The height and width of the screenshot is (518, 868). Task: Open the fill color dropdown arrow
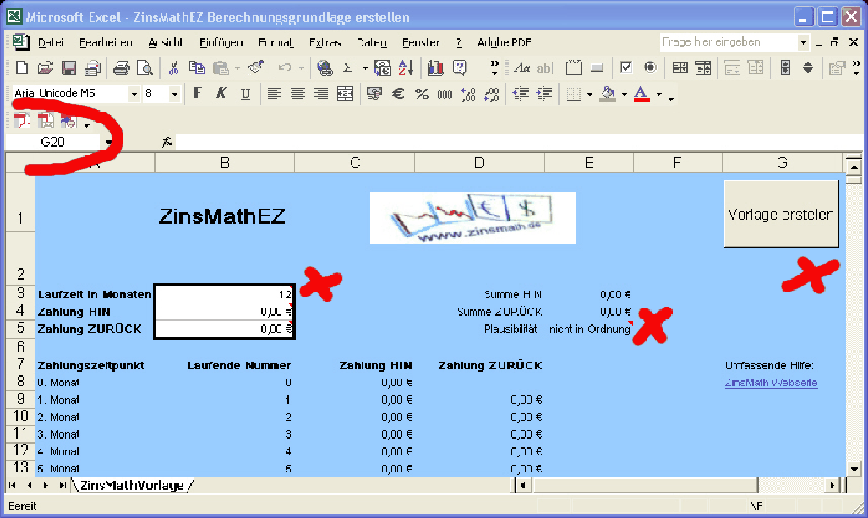pyautogui.click(x=625, y=94)
